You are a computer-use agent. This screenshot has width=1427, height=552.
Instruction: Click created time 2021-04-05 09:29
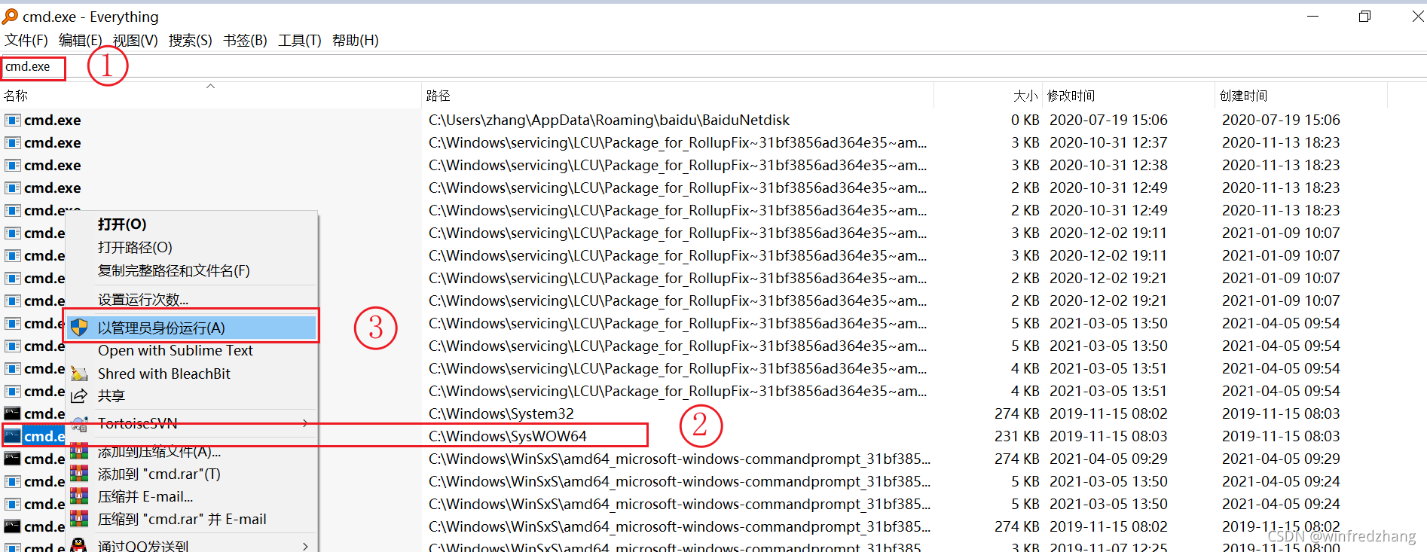1281,459
